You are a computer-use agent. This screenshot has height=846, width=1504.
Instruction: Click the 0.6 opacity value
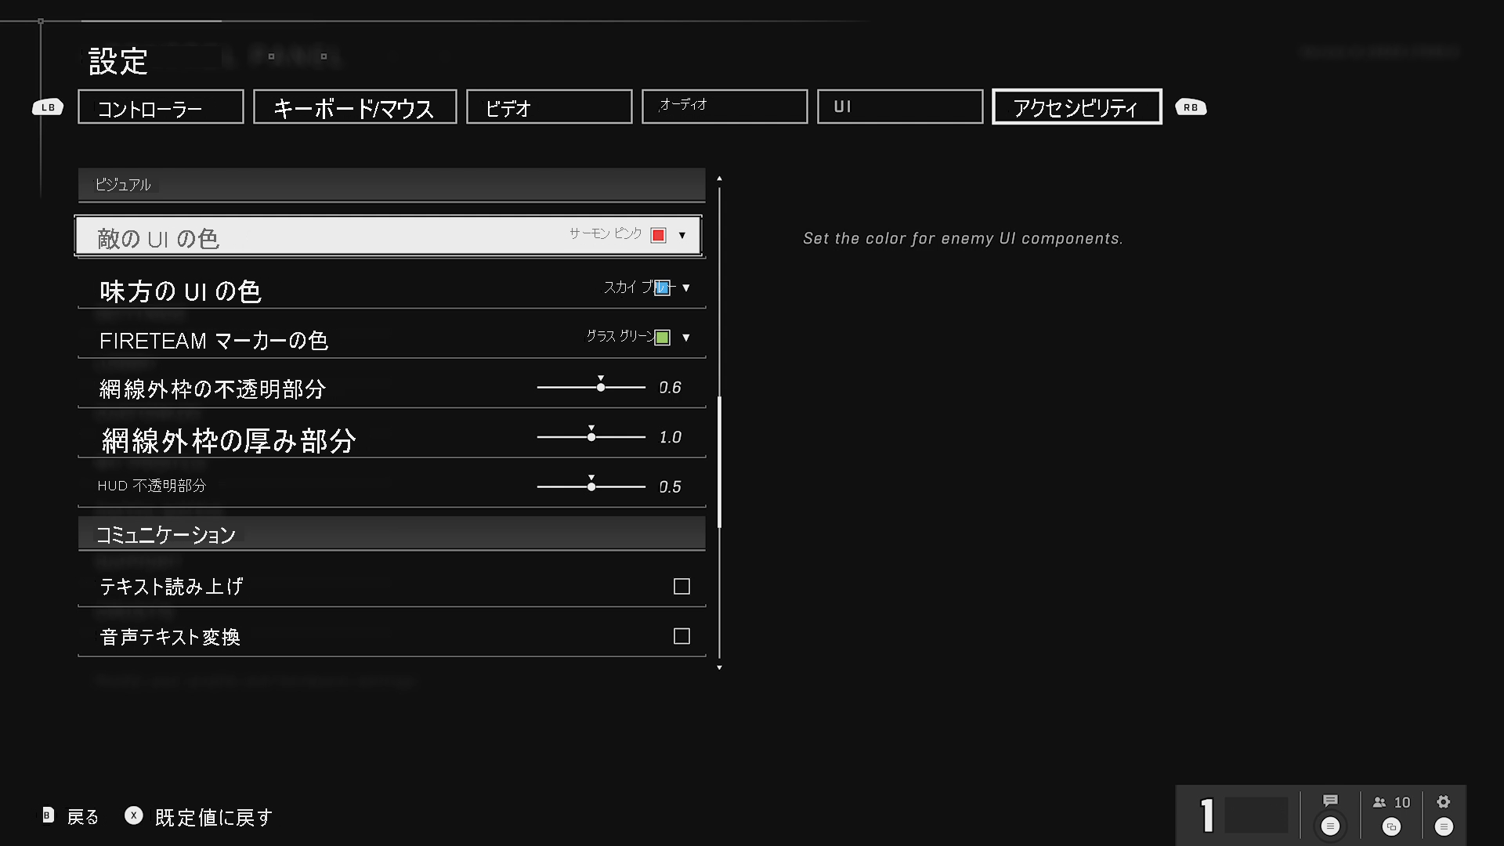tap(670, 387)
